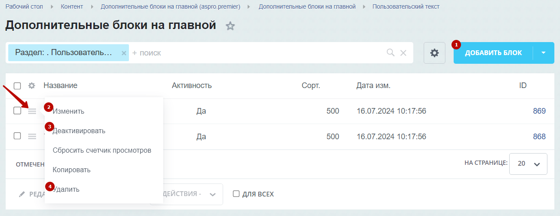Click the ДОБАВИТЬ БЛОК button
This screenshot has width=560, height=216.
tap(494, 53)
